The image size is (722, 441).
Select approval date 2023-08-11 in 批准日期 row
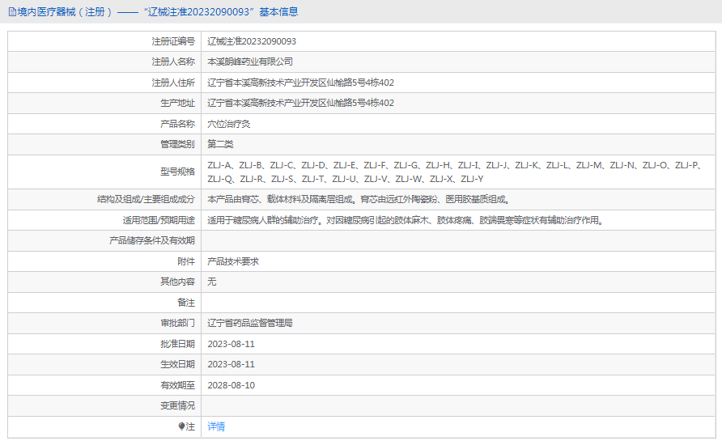[231, 345]
